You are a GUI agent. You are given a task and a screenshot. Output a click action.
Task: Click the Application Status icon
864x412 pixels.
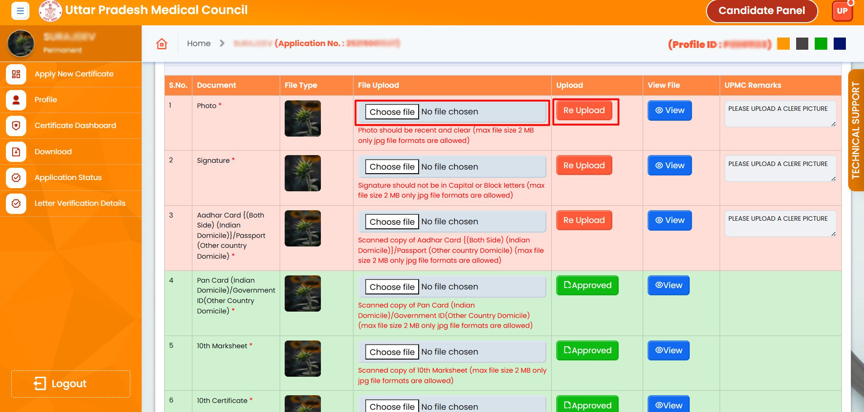click(16, 178)
